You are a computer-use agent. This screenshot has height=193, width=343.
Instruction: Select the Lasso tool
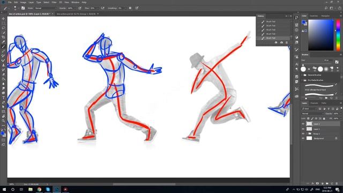(3, 28)
